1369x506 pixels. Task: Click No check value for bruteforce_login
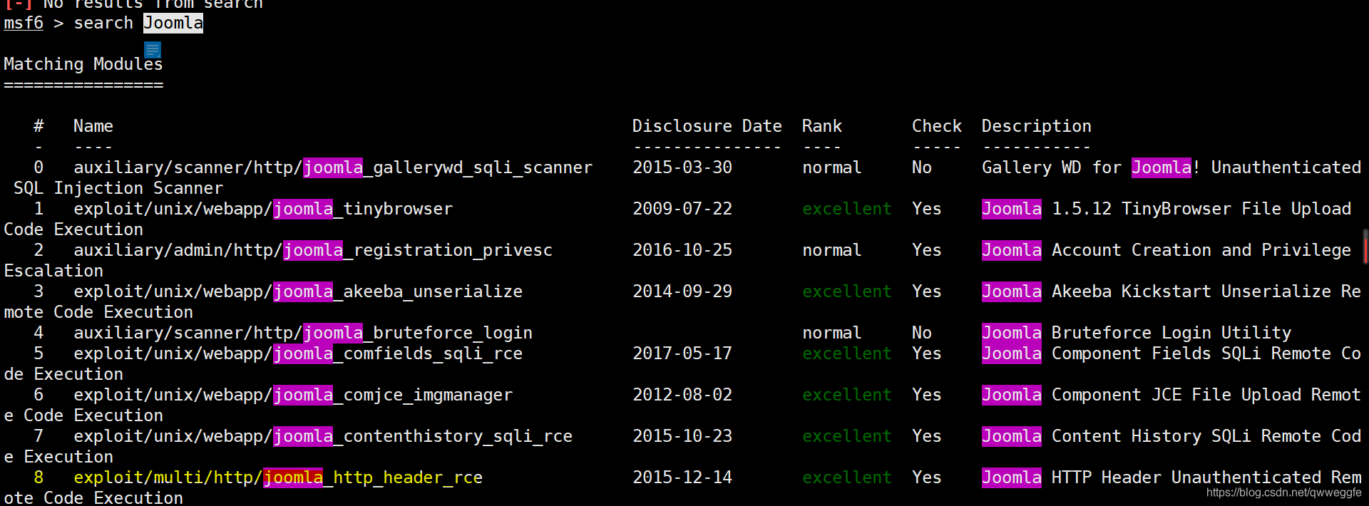coord(922,333)
